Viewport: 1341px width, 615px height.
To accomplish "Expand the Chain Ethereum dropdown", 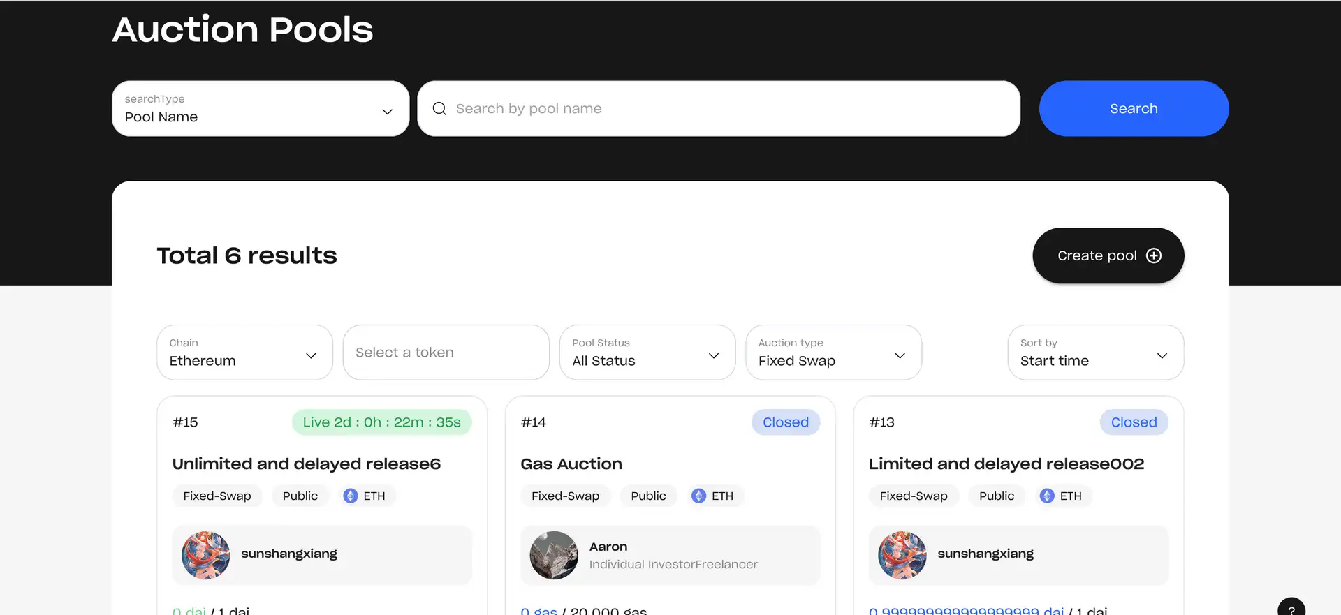I will pos(244,353).
